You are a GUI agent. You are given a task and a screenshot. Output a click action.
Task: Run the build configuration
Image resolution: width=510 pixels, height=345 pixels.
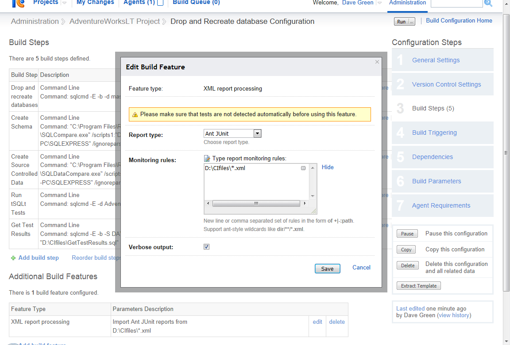[402, 22]
